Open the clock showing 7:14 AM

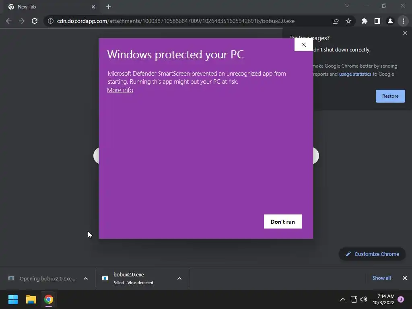coord(383,299)
